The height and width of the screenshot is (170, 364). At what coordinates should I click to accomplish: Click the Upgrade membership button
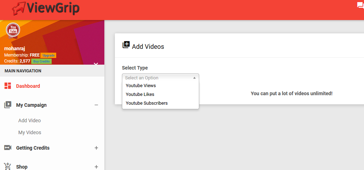pyautogui.click(x=48, y=55)
